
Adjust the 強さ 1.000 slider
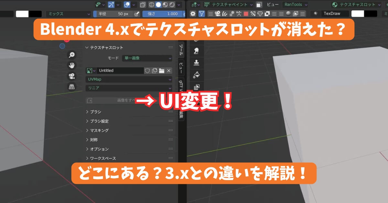tap(162, 14)
